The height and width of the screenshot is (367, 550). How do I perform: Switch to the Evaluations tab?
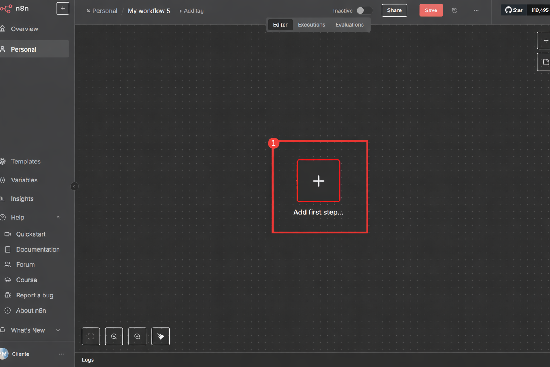[x=349, y=25]
